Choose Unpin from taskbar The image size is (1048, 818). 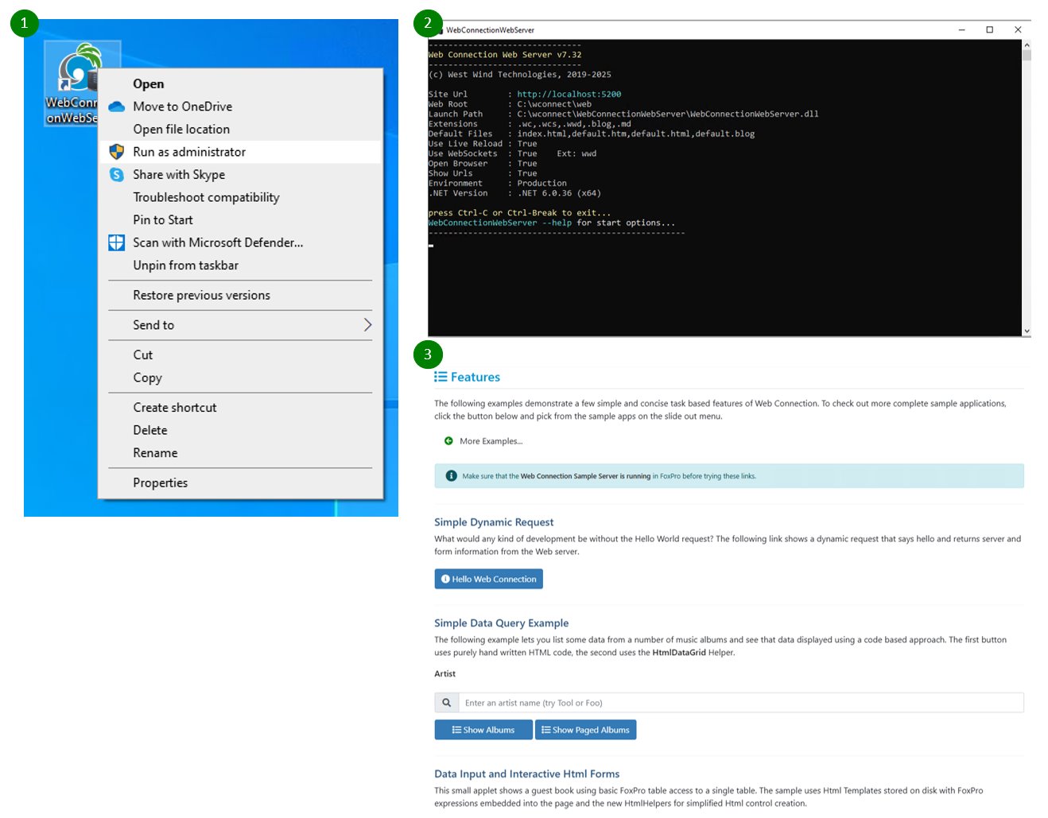[x=239, y=266]
